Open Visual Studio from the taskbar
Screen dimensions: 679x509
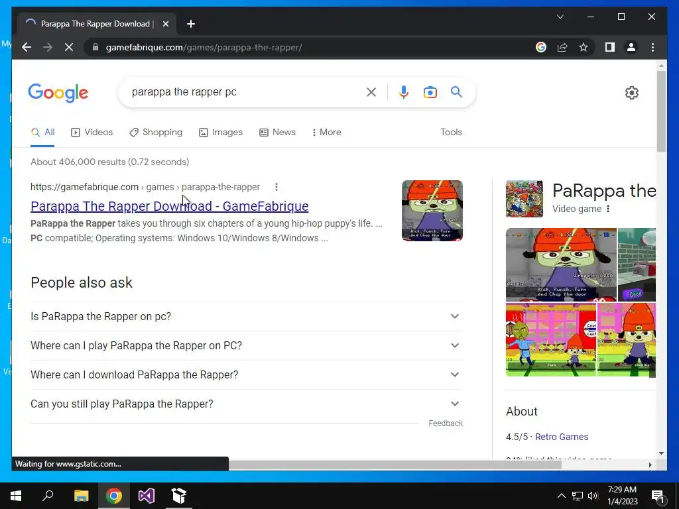pos(147,496)
